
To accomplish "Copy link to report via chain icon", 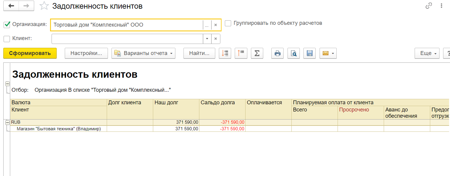I will point(429,6).
